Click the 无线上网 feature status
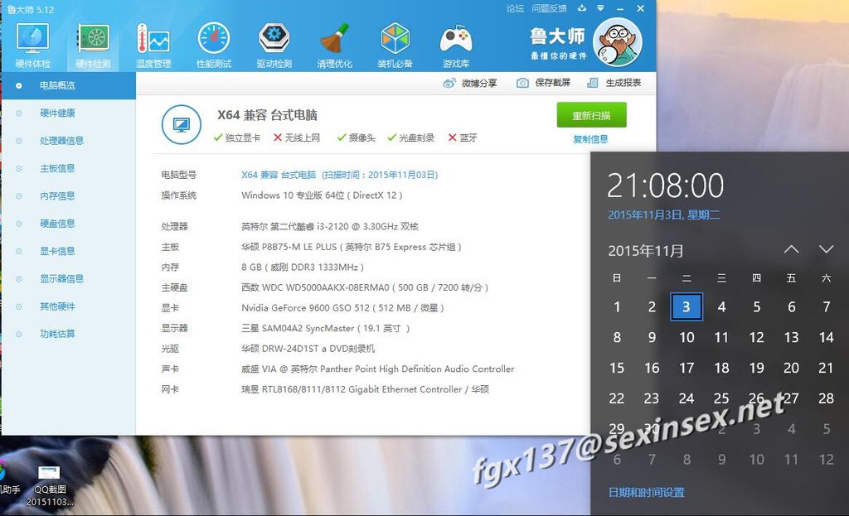849x516 pixels. coord(297,138)
